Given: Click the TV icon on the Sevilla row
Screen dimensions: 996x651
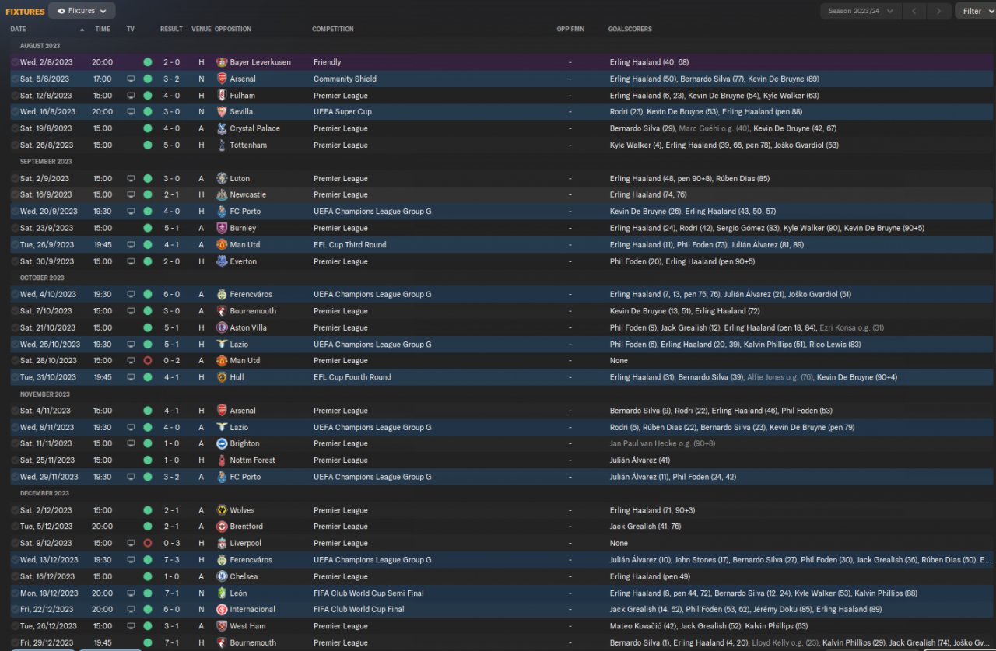Looking at the screenshot, I should pos(131,112).
